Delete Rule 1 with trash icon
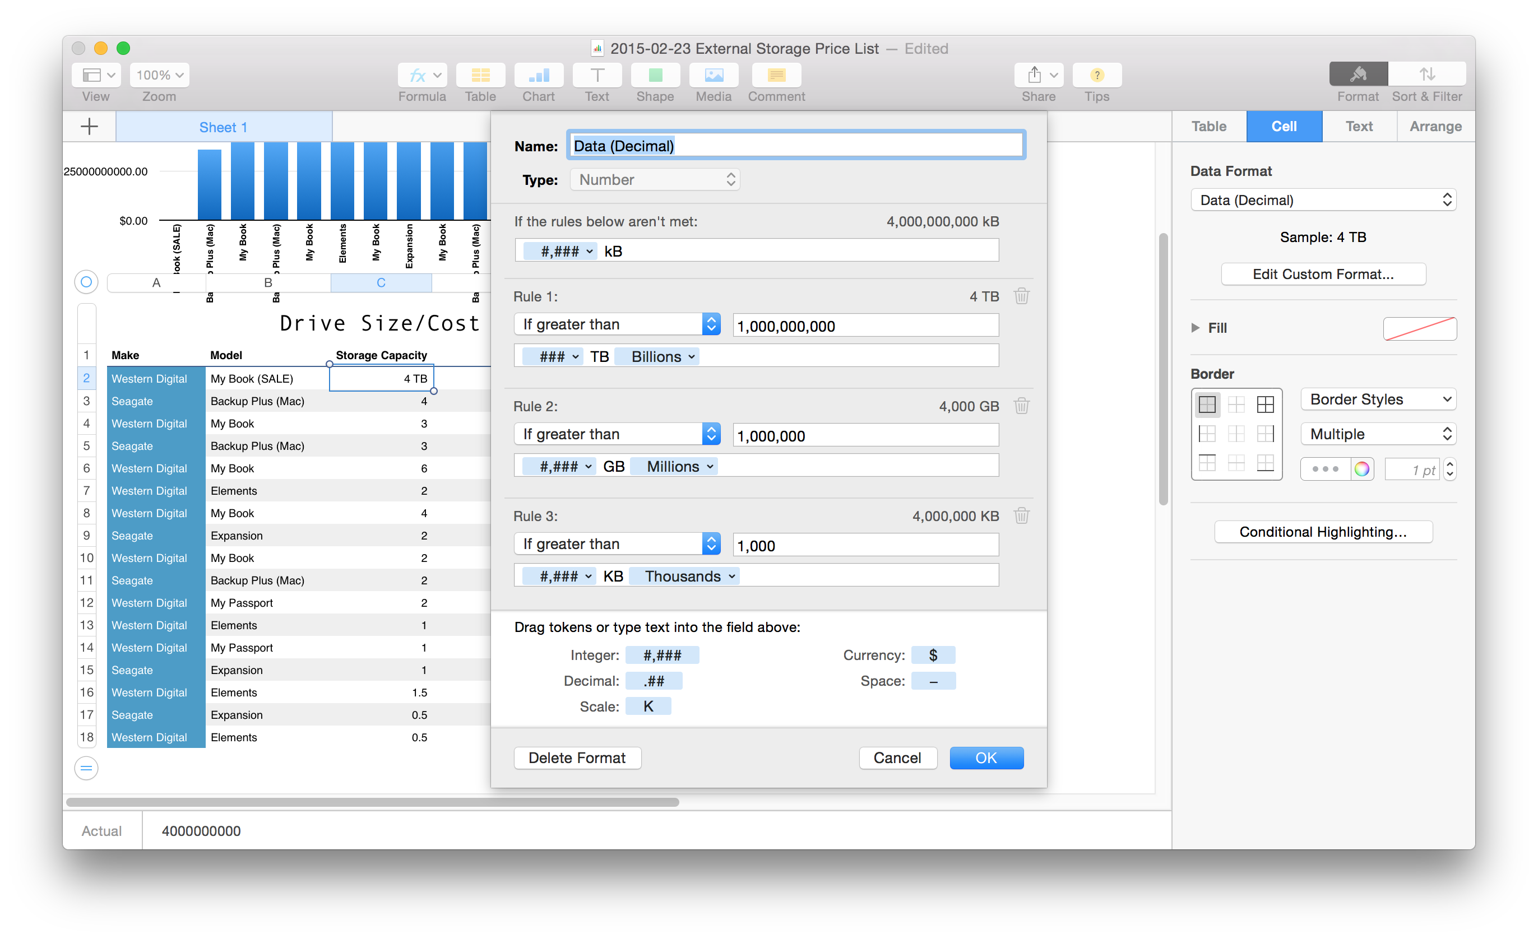 [1021, 296]
